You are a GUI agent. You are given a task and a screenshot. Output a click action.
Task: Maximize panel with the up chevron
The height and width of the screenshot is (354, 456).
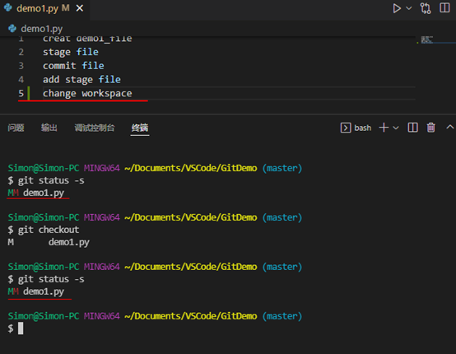click(450, 127)
